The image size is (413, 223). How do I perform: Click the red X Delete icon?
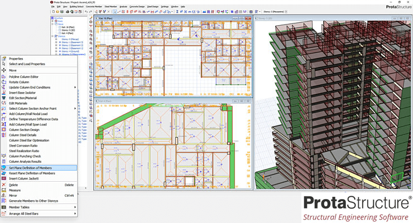click(x=4, y=185)
